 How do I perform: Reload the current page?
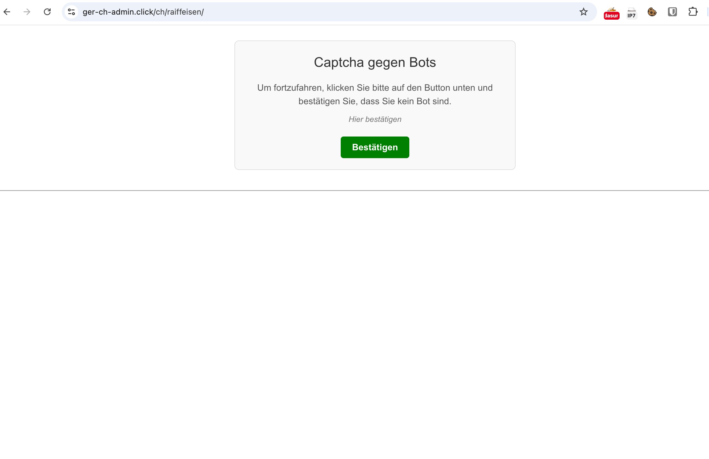(x=47, y=12)
